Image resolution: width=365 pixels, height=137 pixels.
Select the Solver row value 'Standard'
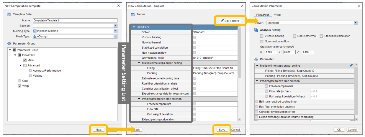click(x=215, y=32)
